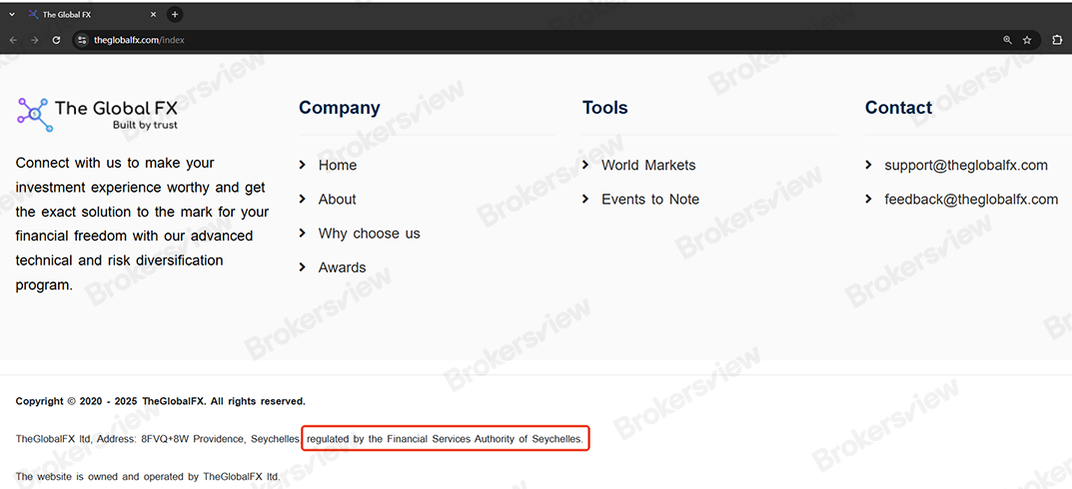Open a new tab with the plus icon
This screenshot has height=489, width=1072.
(175, 14)
